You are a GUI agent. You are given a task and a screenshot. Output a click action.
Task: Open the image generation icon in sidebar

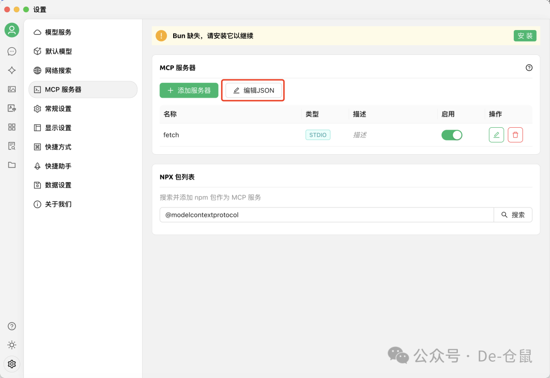pyautogui.click(x=12, y=89)
